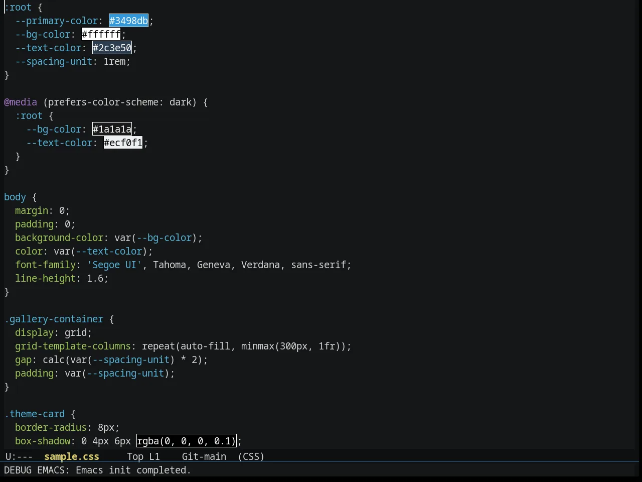The image size is (642, 482).
Task: Click the .gallery-container selector
Action: pyautogui.click(x=54, y=319)
